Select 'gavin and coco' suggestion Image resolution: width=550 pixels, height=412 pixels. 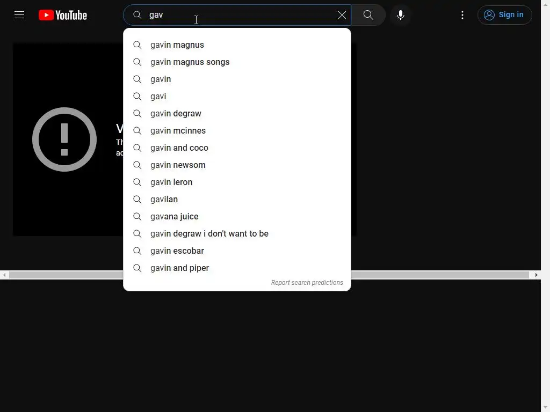[x=237, y=148]
